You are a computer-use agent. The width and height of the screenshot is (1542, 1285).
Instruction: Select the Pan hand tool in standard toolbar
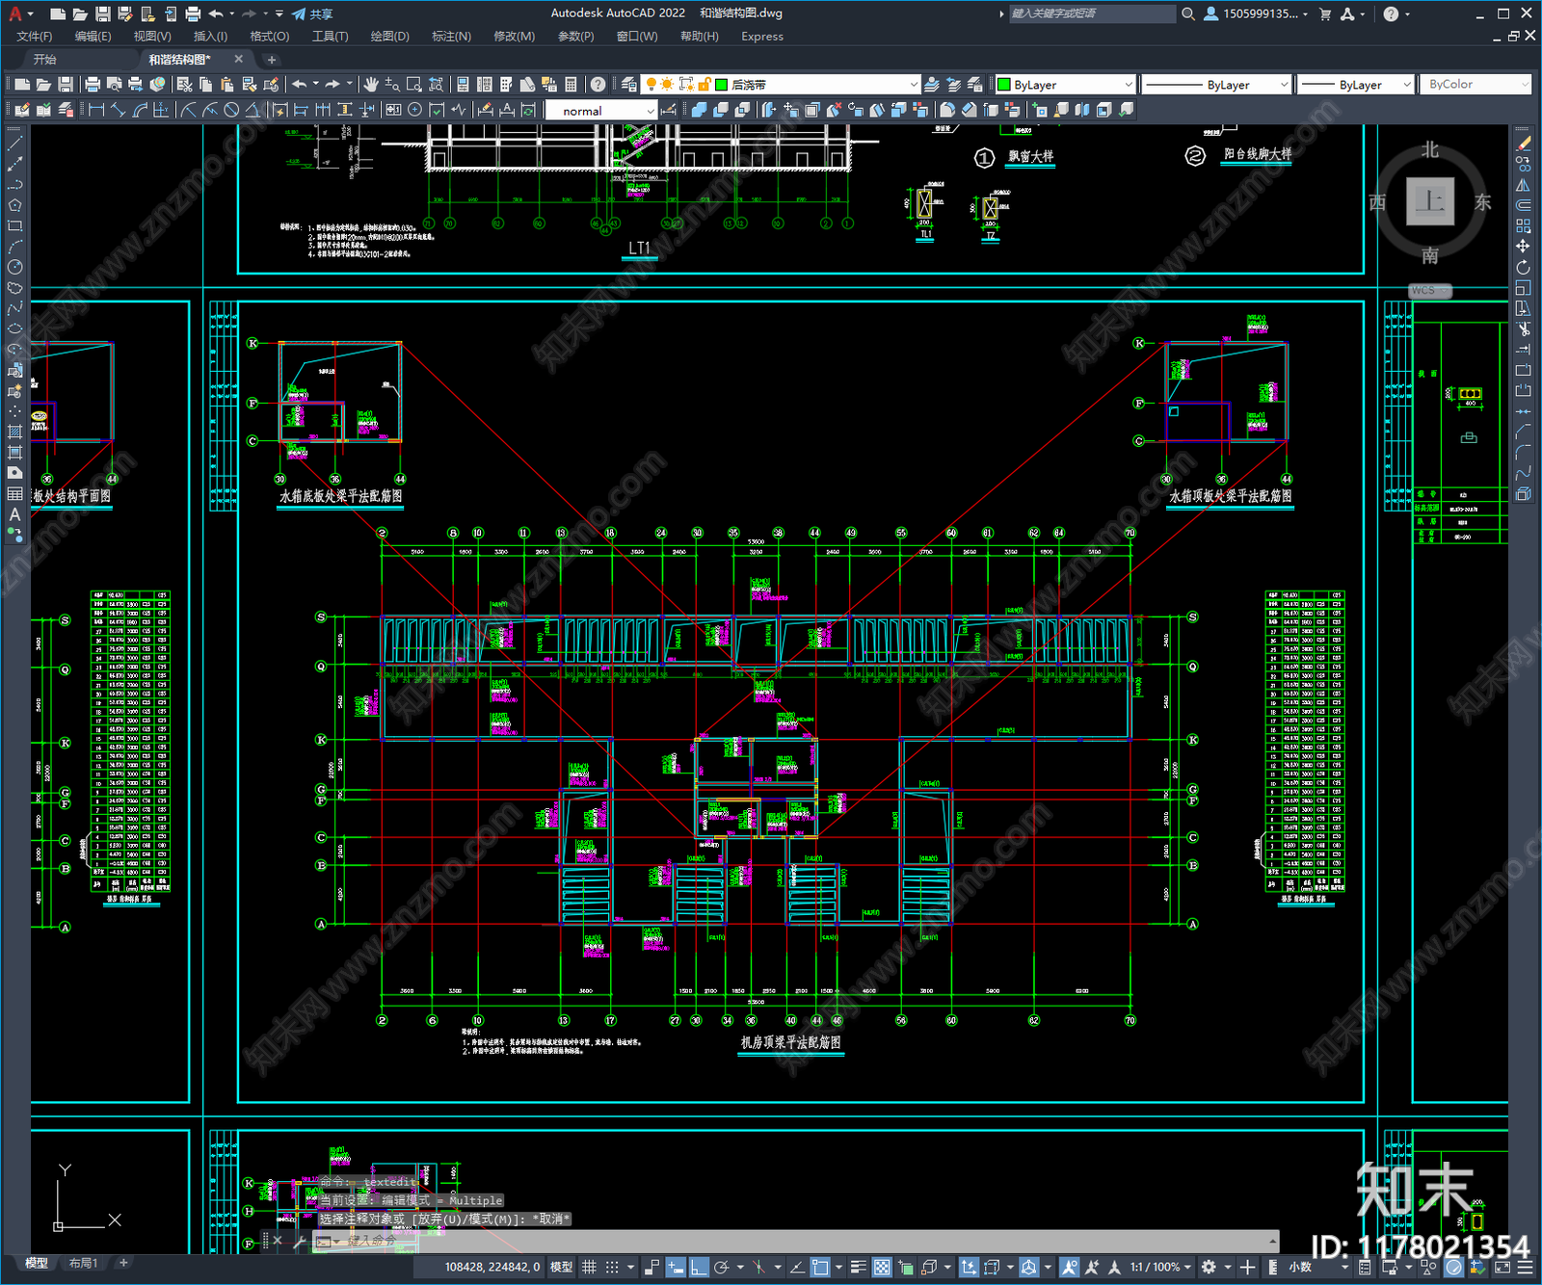pos(371,85)
